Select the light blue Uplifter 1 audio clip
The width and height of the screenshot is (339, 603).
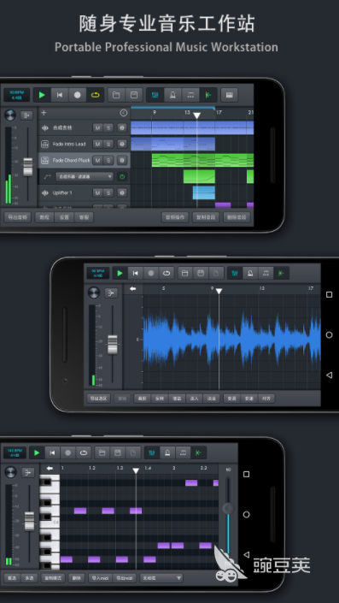coord(204,192)
